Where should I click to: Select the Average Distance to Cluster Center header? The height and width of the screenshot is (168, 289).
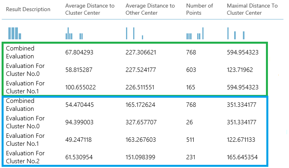pos(90,10)
